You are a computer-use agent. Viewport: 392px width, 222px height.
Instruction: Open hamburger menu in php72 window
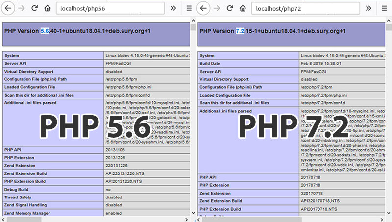point(385,8)
